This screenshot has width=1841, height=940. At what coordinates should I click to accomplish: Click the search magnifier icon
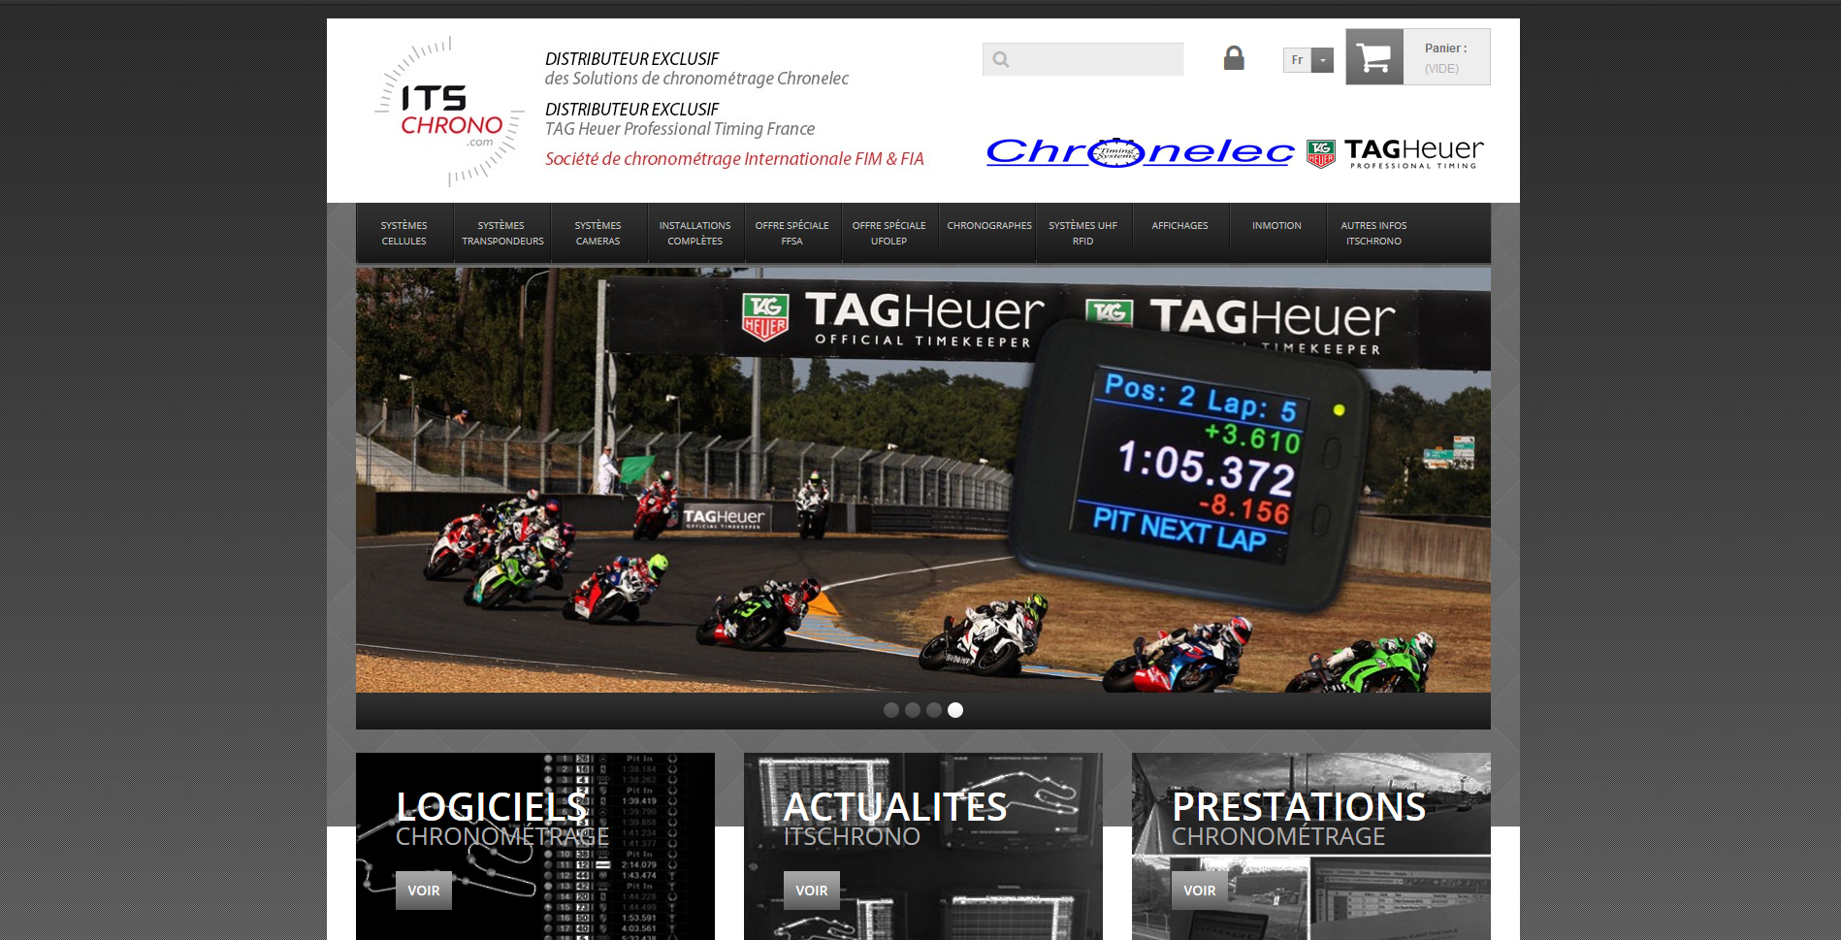point(1001,59)
